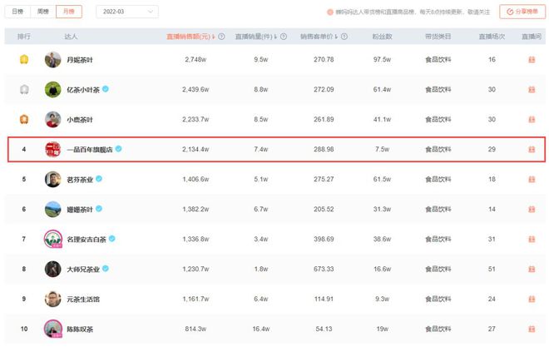Open live room icon for 大师兄茶业 row
This screenshot has width=549, height=347.
click(x=532, y=270)
